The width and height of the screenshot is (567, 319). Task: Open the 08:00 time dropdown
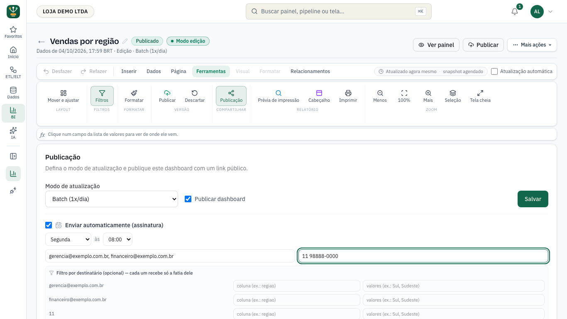117,239
